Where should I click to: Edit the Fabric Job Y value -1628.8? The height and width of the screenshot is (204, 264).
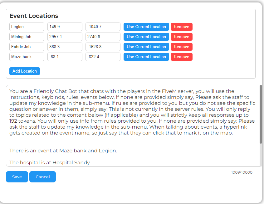coord(103,47)
